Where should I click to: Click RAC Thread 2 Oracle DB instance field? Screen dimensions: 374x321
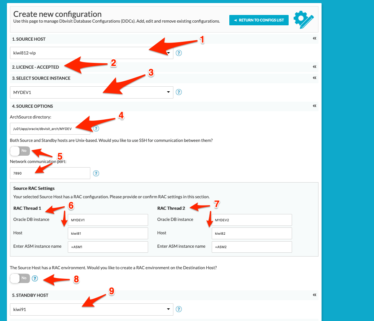point(252,220)
